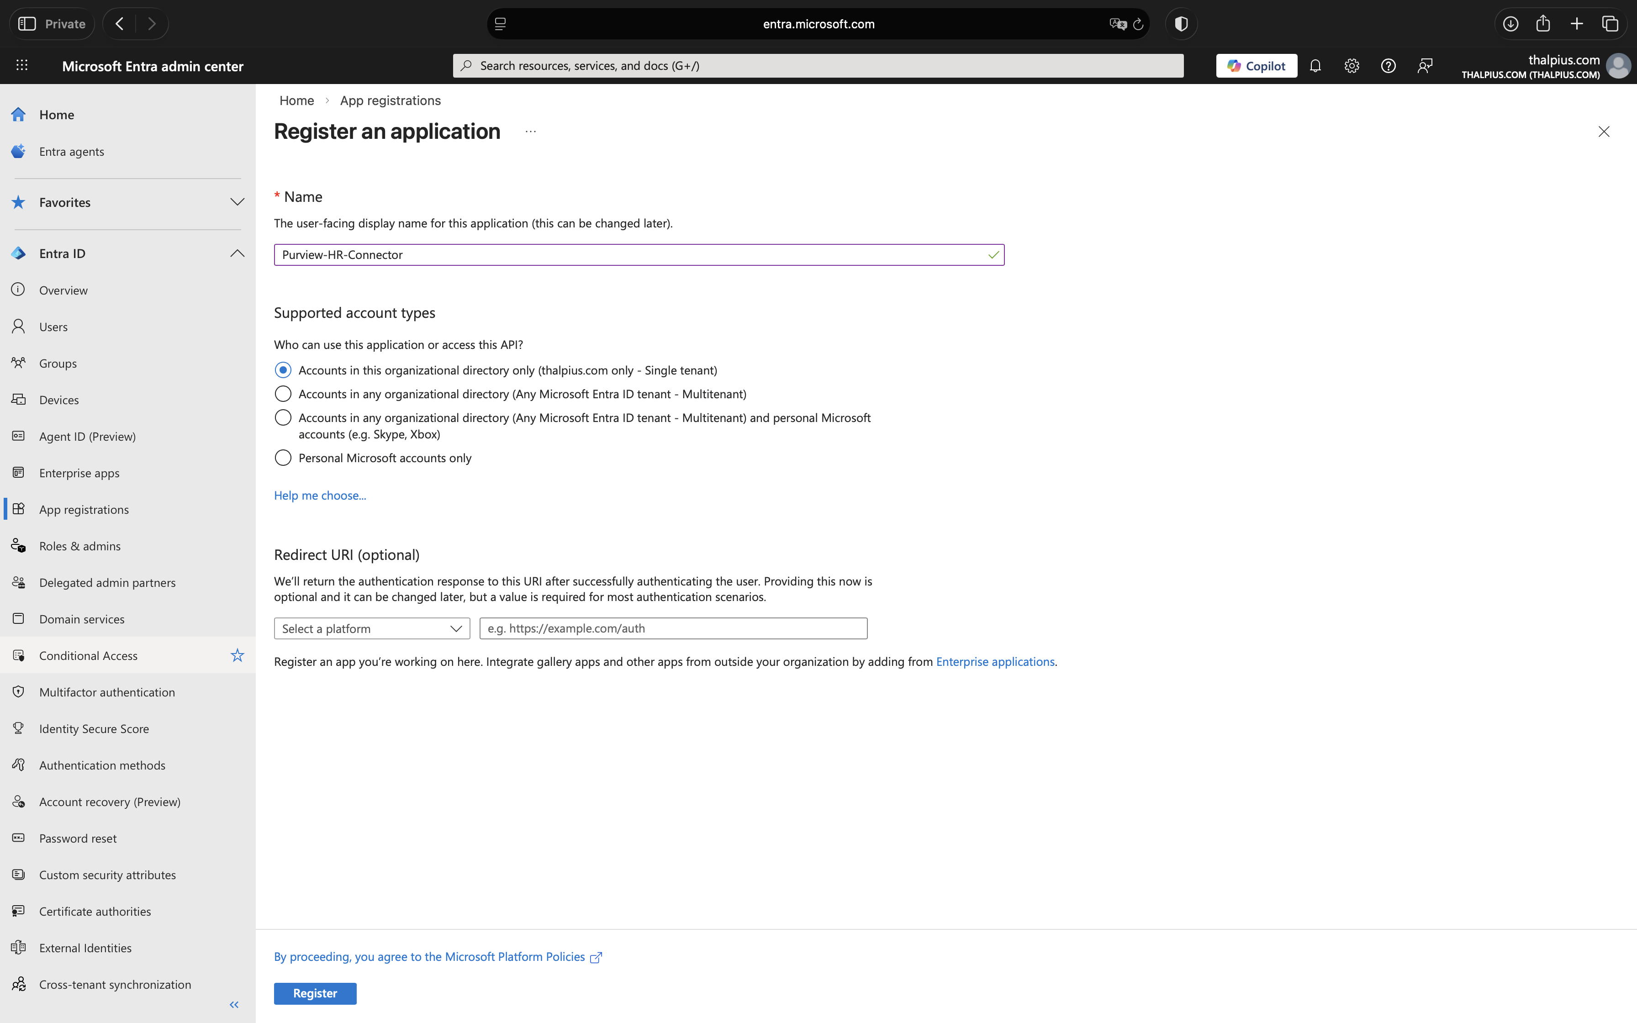
Task: Click the Register button
Action: coord(315,993)
